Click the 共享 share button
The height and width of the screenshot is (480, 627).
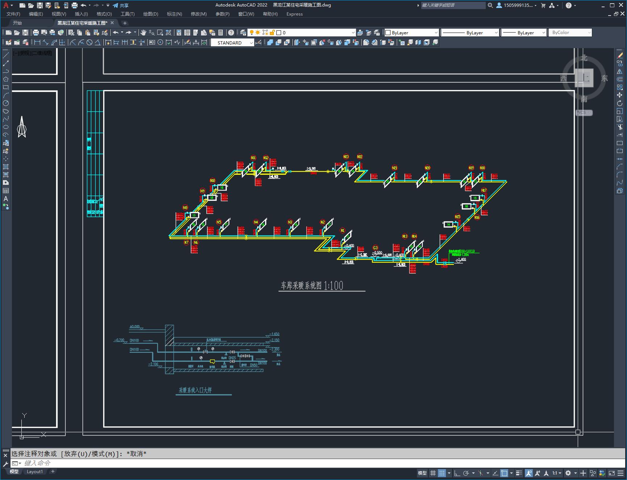(x=121, y=5)
